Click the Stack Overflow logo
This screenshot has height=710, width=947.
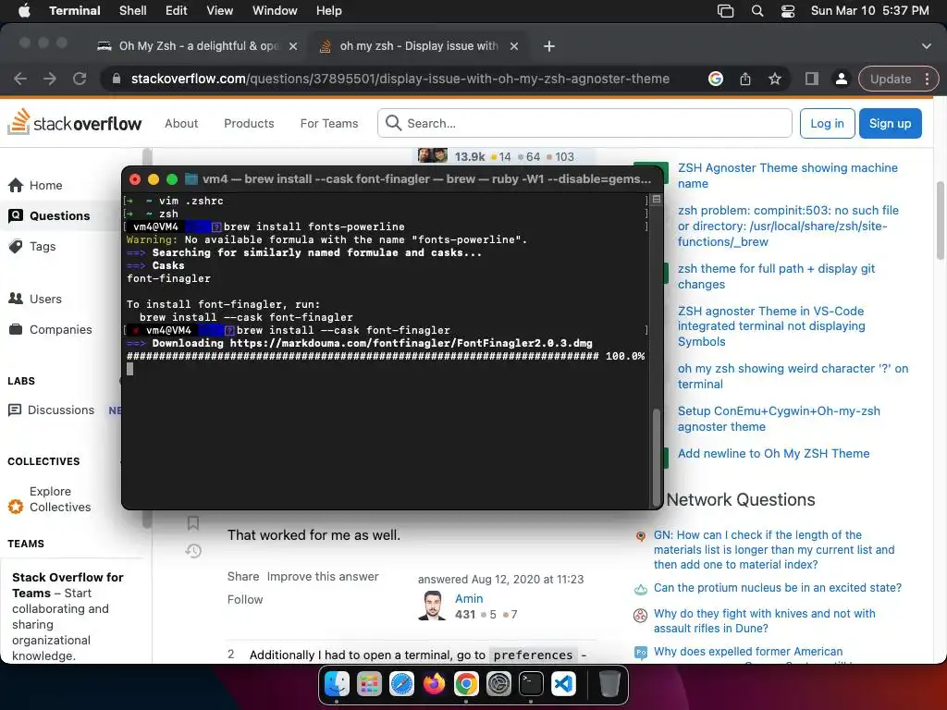[x=74, y=122]
